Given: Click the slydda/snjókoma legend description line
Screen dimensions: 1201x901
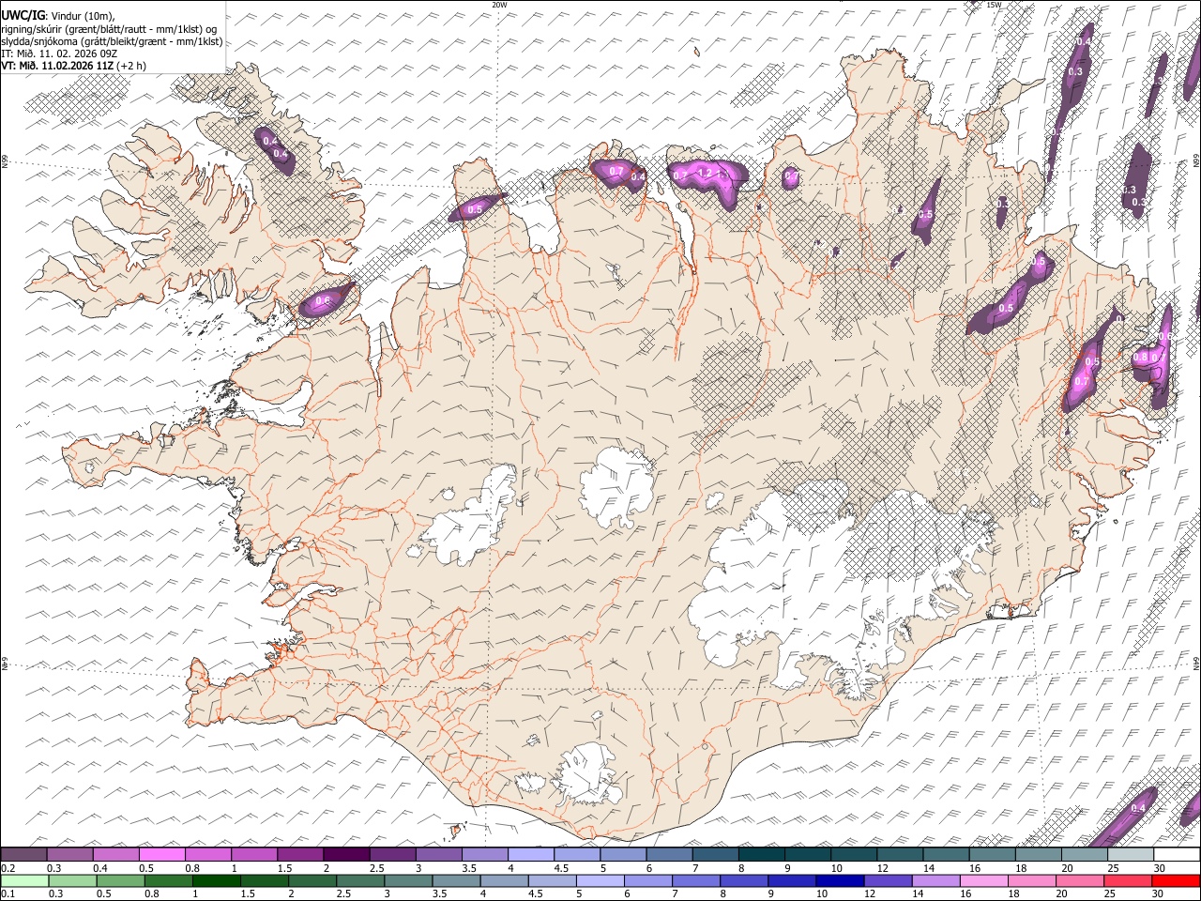Looking at the screenshot, I should click(x=112, y=40).
